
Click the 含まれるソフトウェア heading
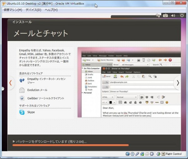point(31,73)
